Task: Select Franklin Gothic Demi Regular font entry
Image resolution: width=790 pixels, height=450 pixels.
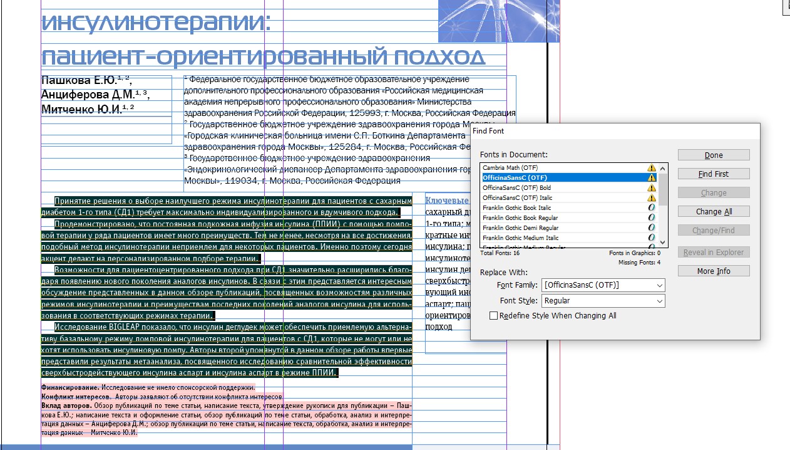Action: 520,228
